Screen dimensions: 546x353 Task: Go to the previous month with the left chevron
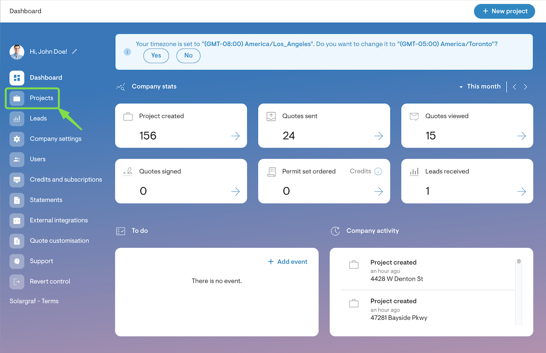[x=514, y=87]
